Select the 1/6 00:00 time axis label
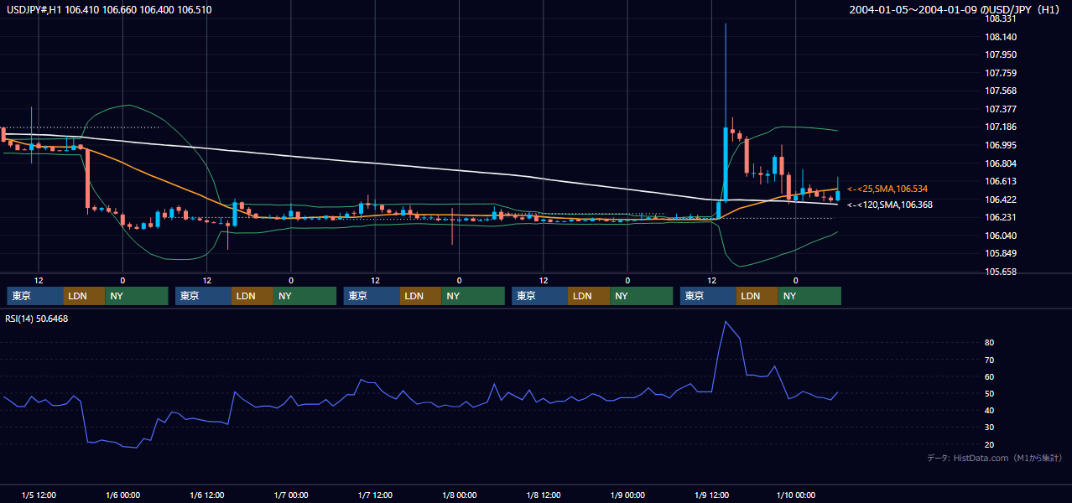The height and width of the screenshot is (503, 1072). click(x=122, y=495)
